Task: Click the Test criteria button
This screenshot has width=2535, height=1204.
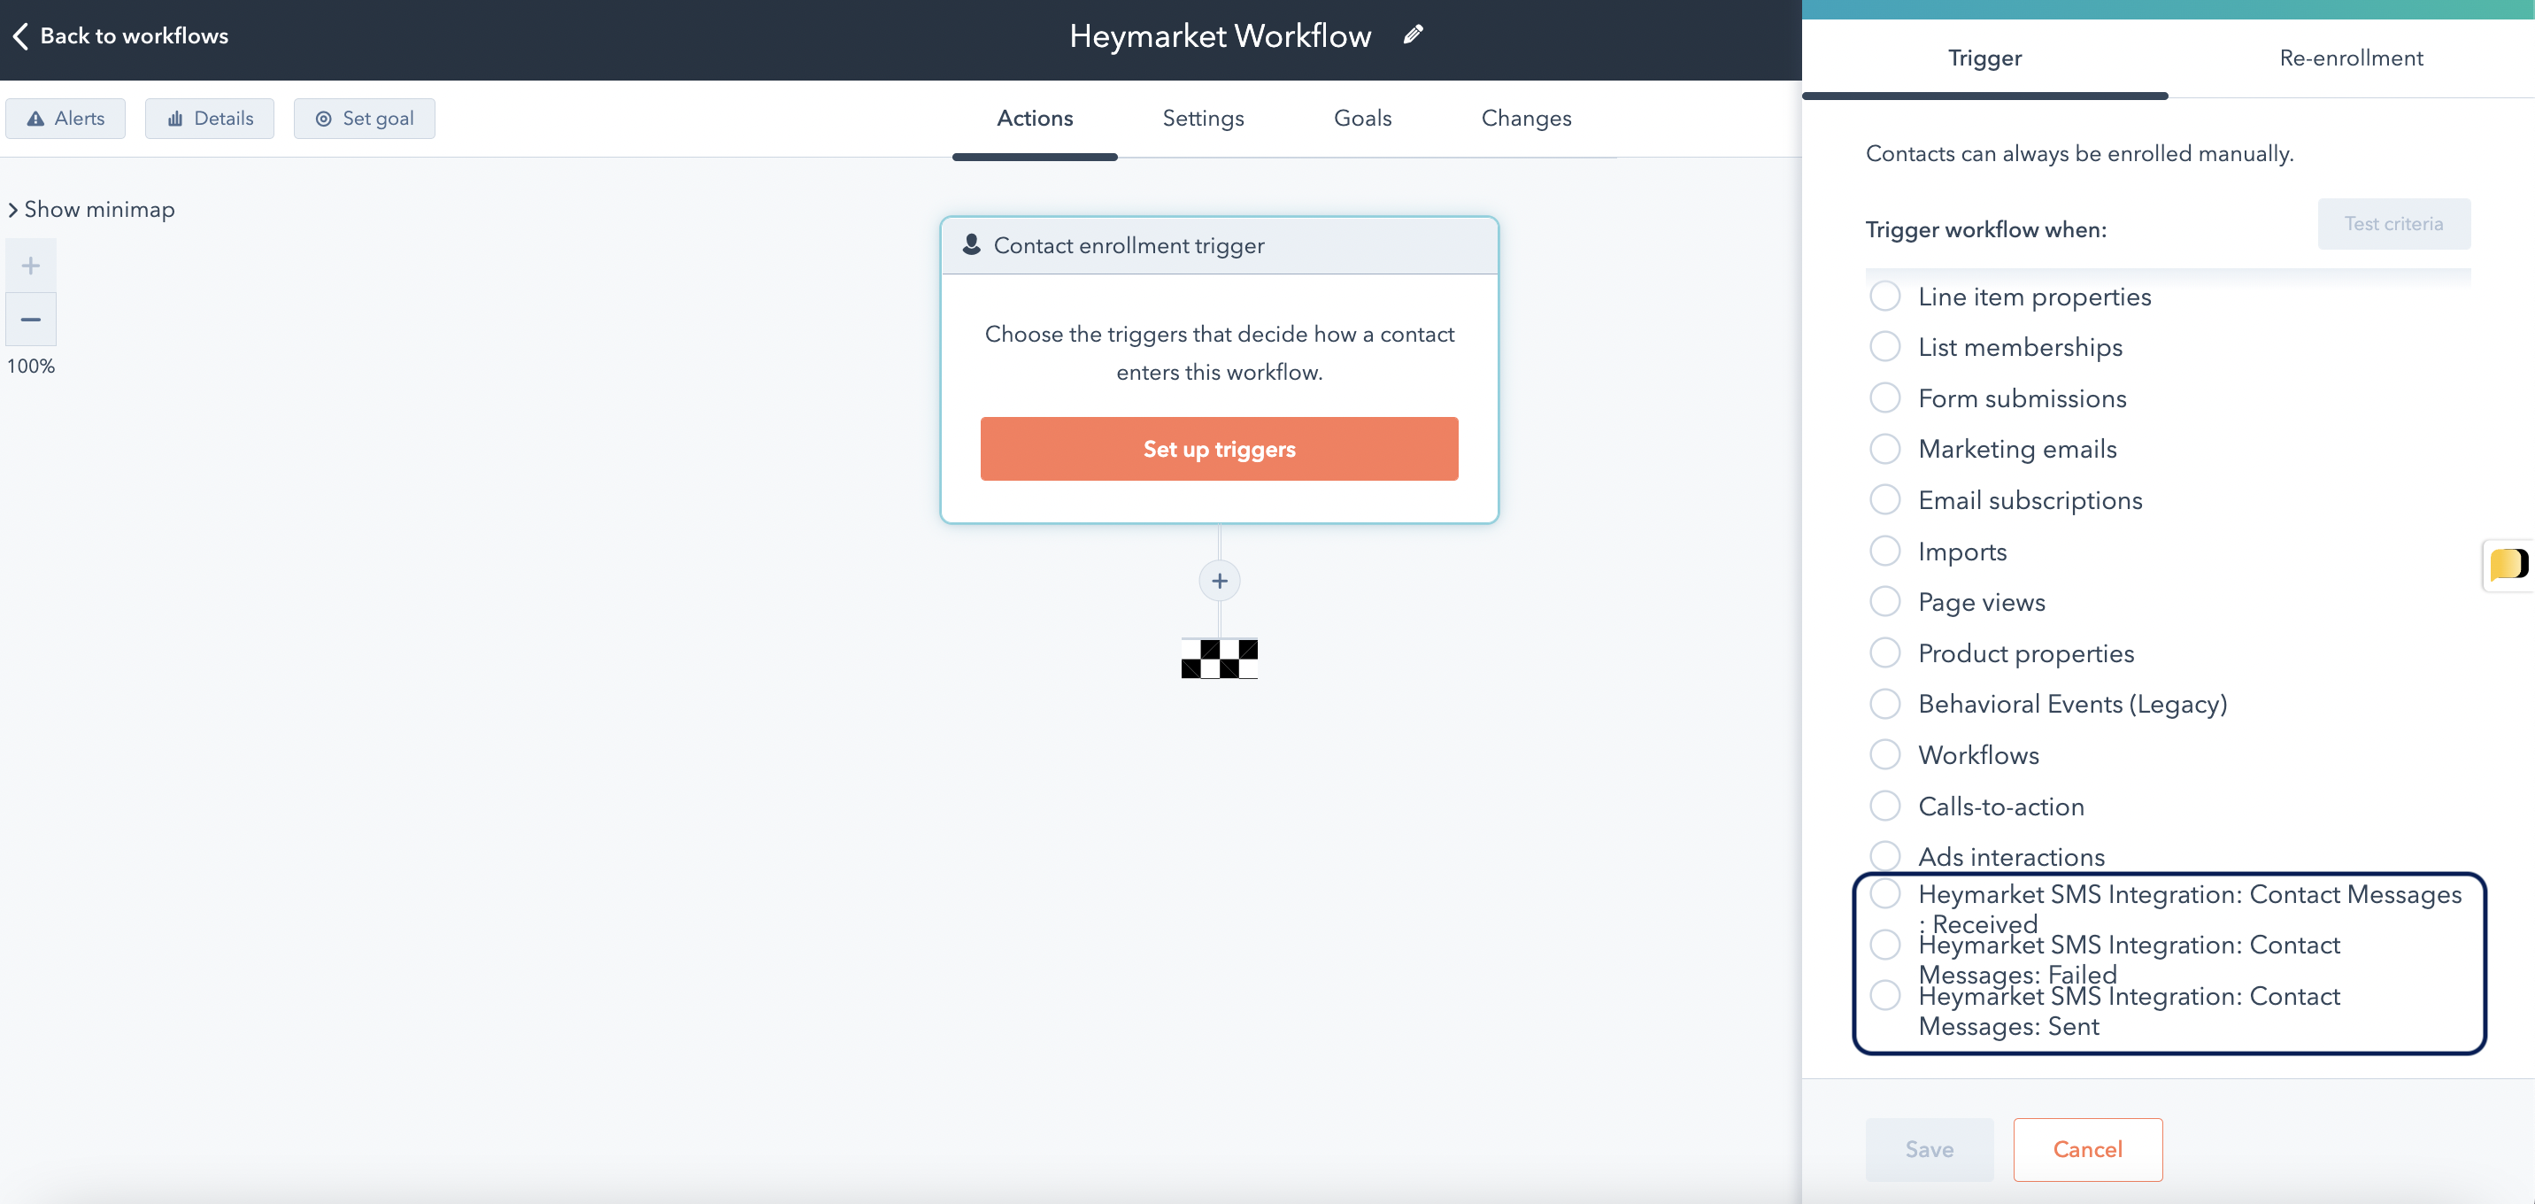Action: click(2393, 223)
